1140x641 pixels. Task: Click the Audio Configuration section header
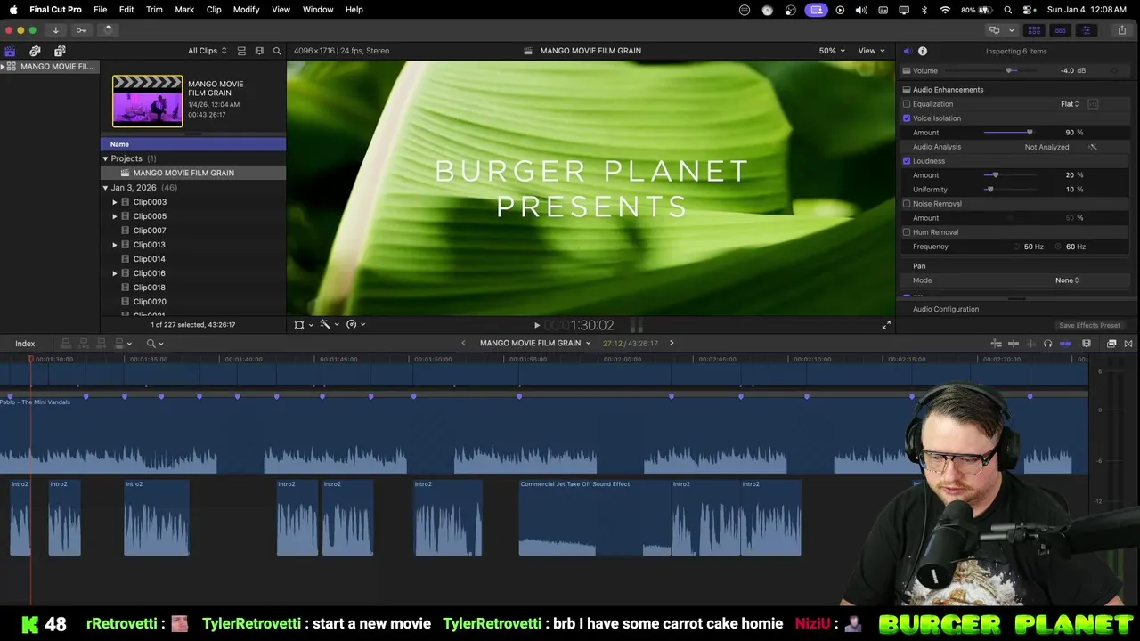(946, 309)
